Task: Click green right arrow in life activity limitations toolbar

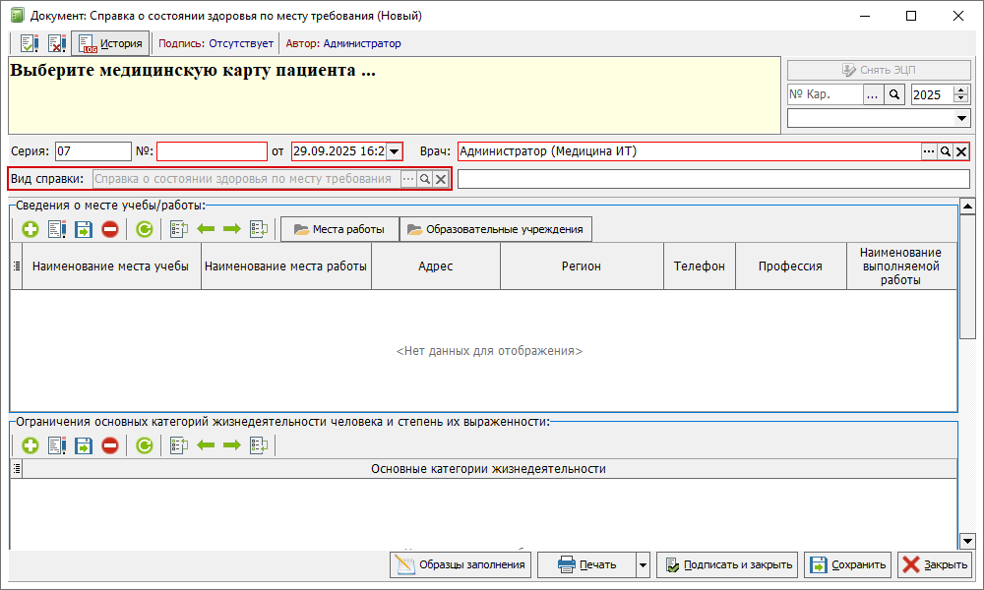Action: click(232, 445)
